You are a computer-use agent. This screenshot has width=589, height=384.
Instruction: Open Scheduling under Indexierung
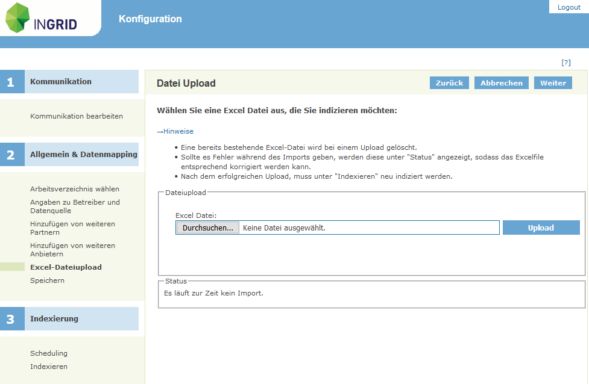(49, 353)
